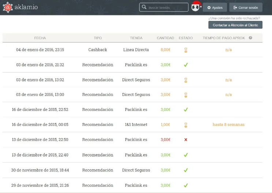Click ¿Una comisión ha sido rechazada? text
272x193 pixels.
[x=234, y=18]
